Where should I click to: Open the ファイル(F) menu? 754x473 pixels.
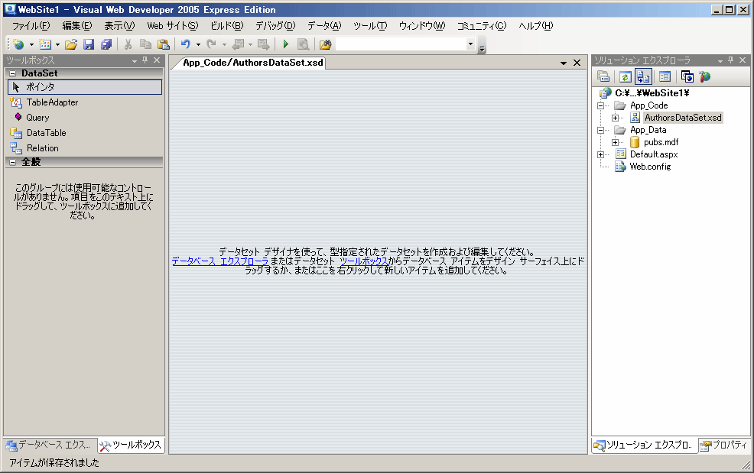coord(31,26)
